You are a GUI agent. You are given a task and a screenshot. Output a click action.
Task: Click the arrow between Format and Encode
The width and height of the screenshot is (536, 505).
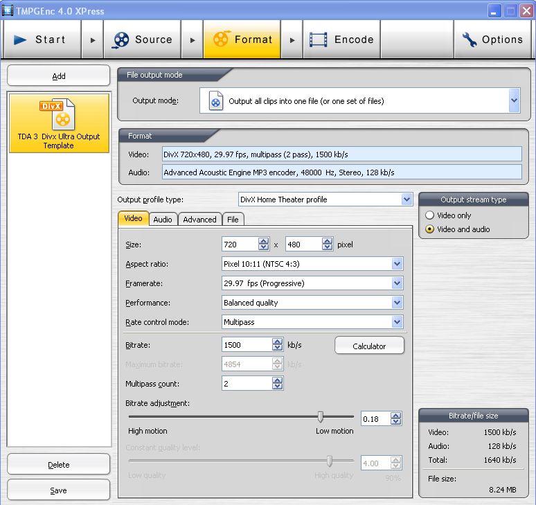[x=292, y=40]
